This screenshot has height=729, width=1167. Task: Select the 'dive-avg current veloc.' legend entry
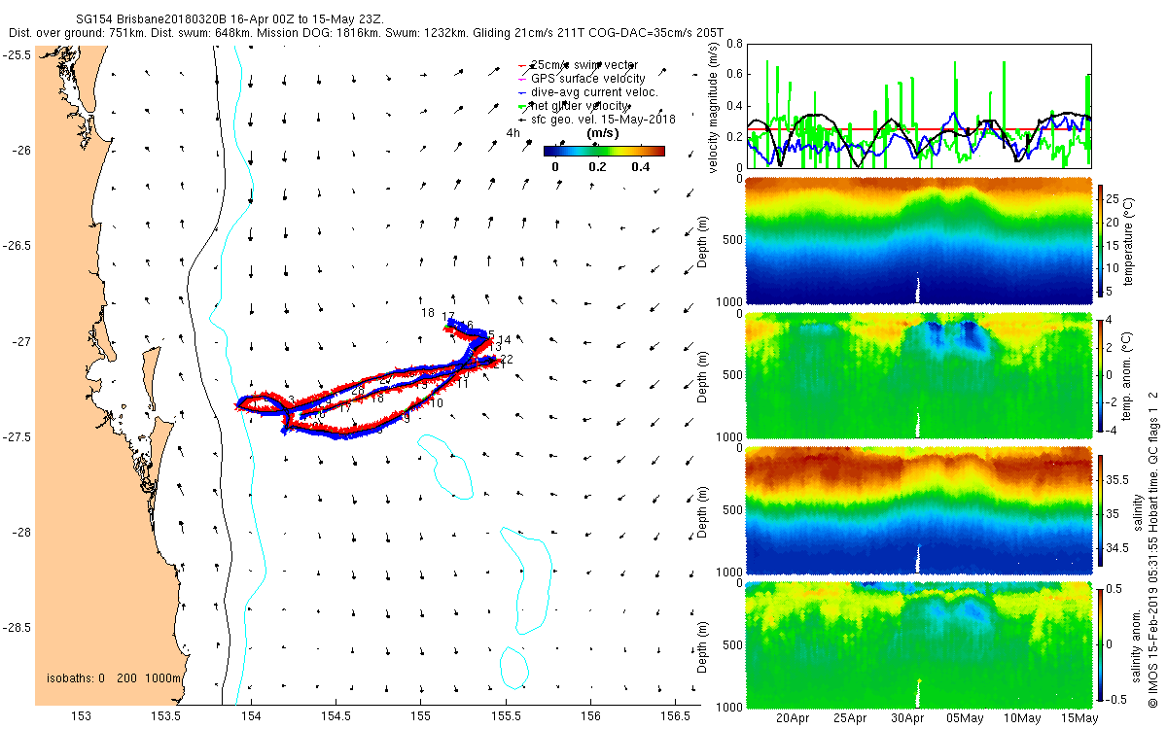[x=589, y=91]
